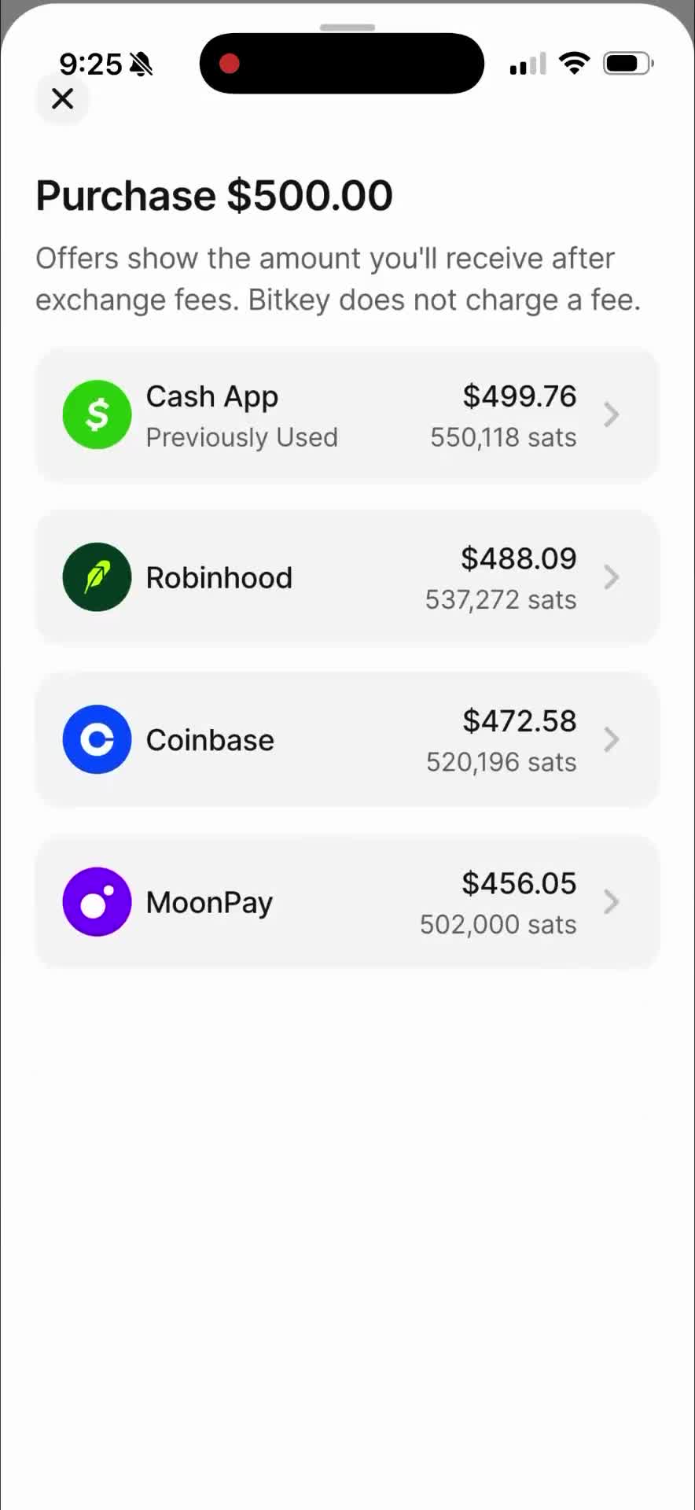Tap the muted notifications bell icon
Image resolution: width=695 pixels, height=1510 pixels.
click(142, 64)
